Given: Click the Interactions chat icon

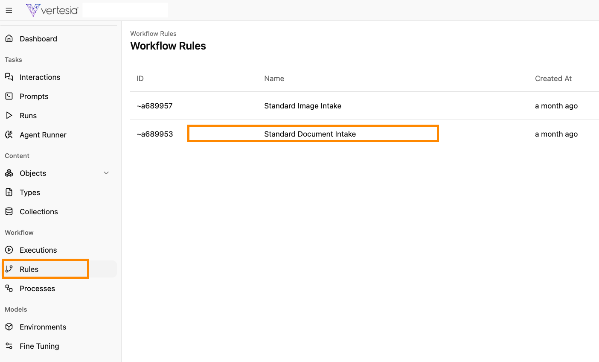Looking at the screenshot, I should point(9,77).
